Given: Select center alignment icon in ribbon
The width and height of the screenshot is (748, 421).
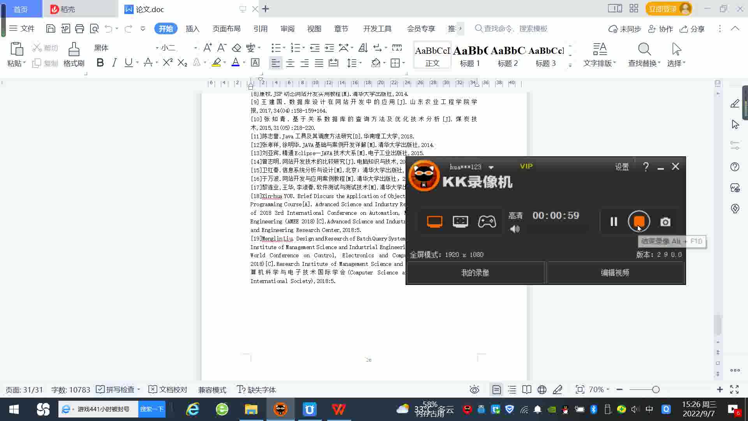Looking at the screenshot, I should pos(290,63).
